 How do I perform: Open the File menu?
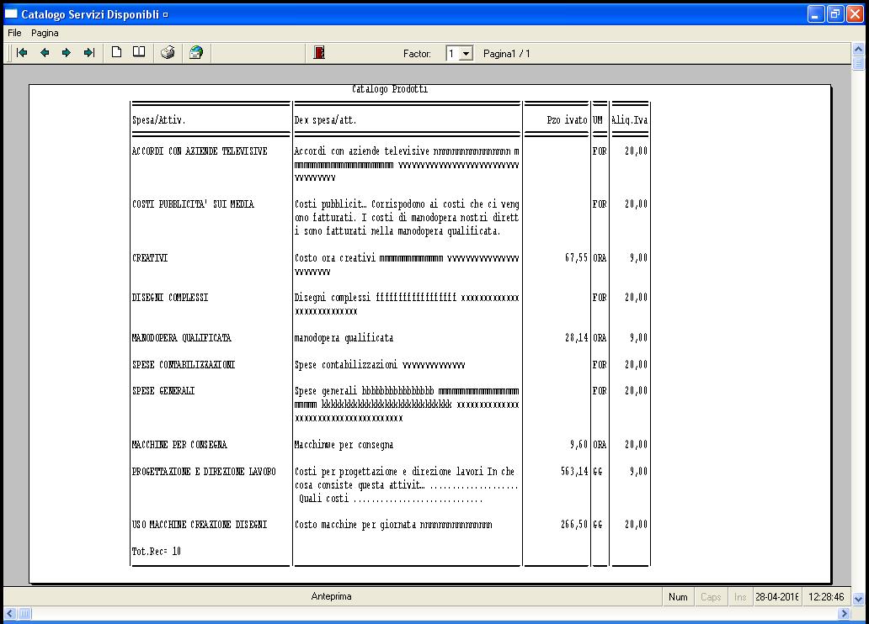[14, 33]
